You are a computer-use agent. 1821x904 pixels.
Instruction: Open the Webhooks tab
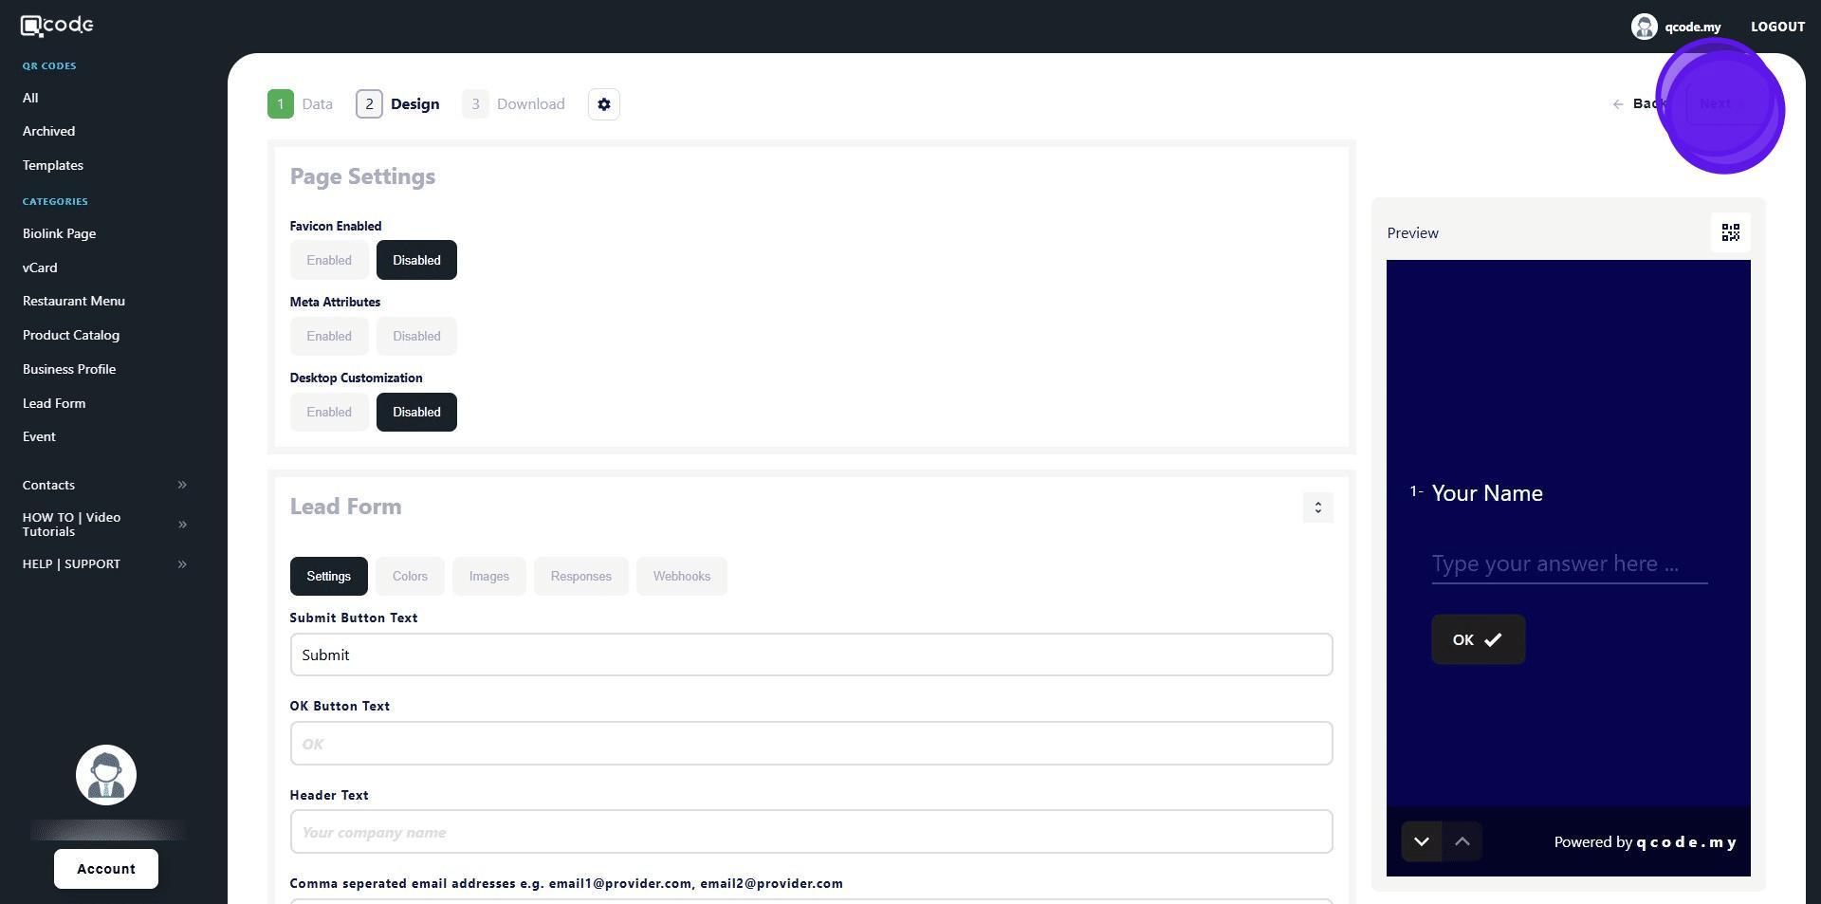tap(681, 577)
